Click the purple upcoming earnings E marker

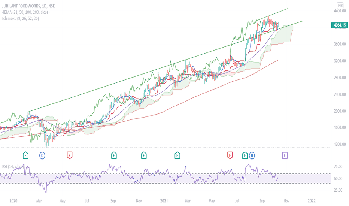click(x=285, y=155)
